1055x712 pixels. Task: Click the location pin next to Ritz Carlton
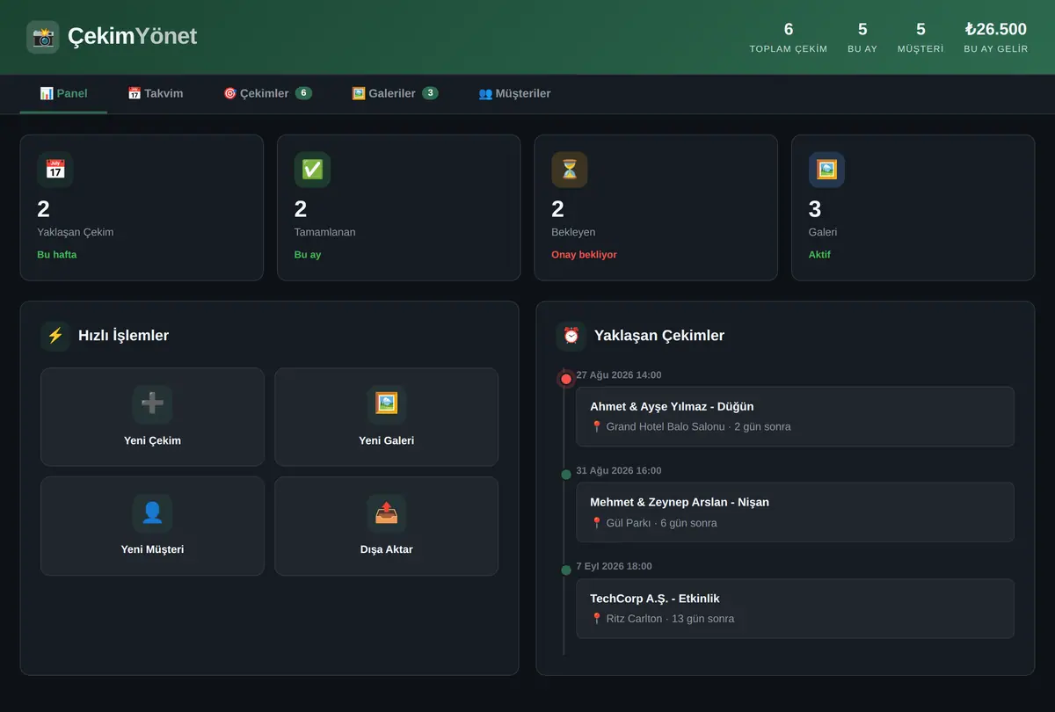coord(597,619)
